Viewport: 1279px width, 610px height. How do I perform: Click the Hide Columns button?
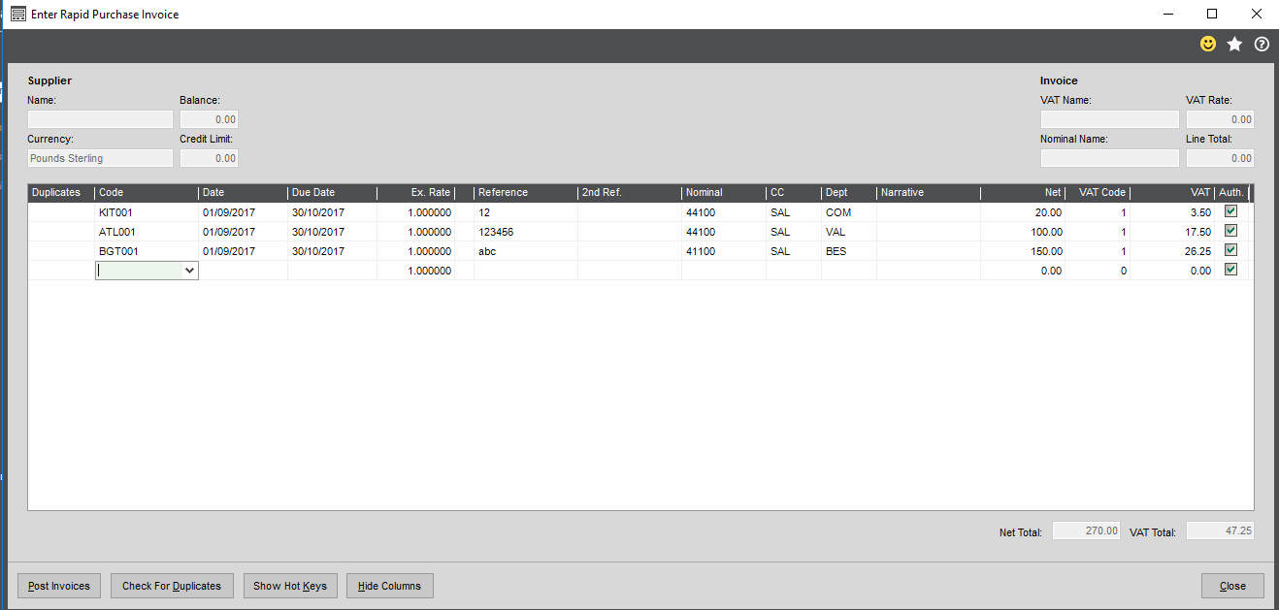point(389,586)
